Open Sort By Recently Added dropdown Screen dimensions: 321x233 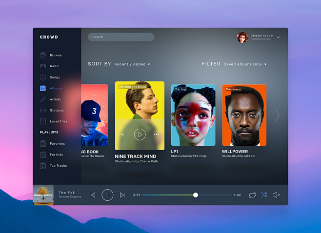click(x=132, y=64)
